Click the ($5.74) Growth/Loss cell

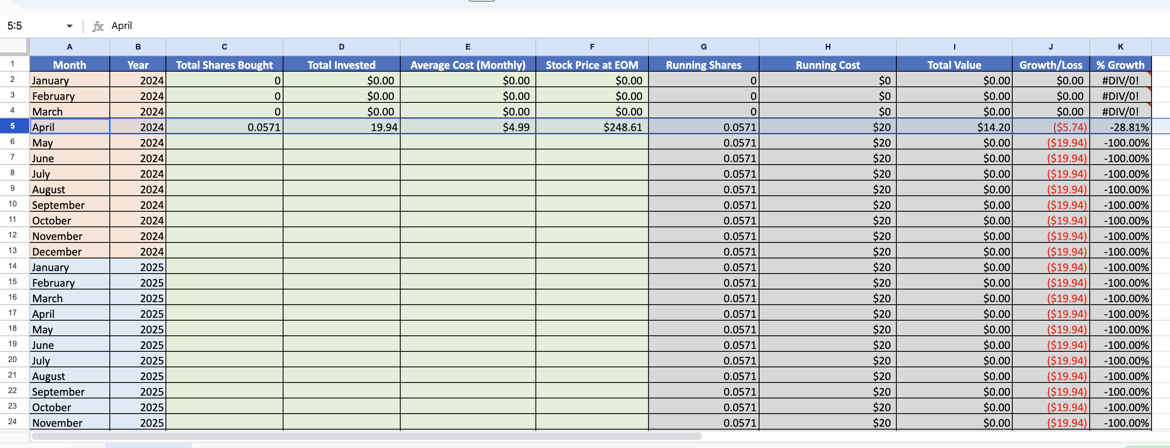pos(1050,127)
